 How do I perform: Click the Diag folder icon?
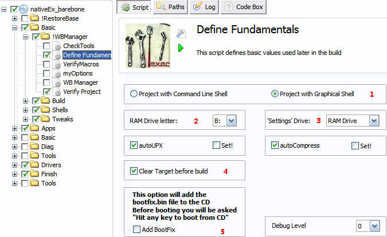coord(34,147)
